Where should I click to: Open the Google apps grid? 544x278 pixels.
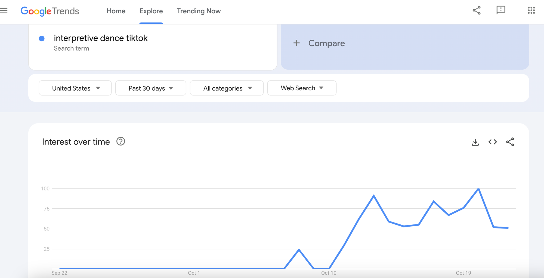tap(531, 11)
